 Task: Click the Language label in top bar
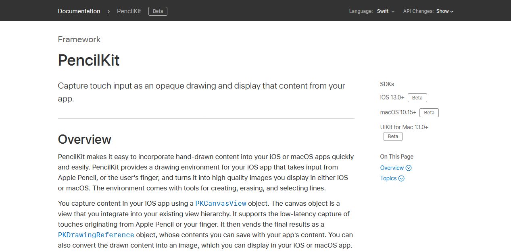(x=361, y=11)
